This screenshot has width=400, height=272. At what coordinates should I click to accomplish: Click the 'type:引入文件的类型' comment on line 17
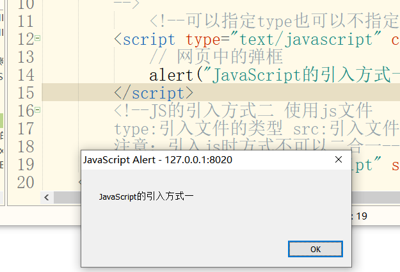pos(198,129)
